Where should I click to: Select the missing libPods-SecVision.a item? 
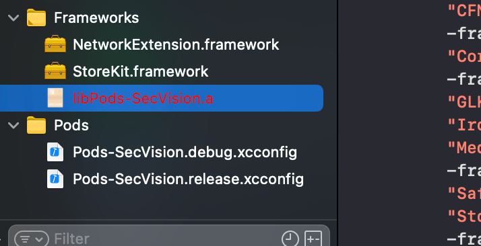(162, 98)
